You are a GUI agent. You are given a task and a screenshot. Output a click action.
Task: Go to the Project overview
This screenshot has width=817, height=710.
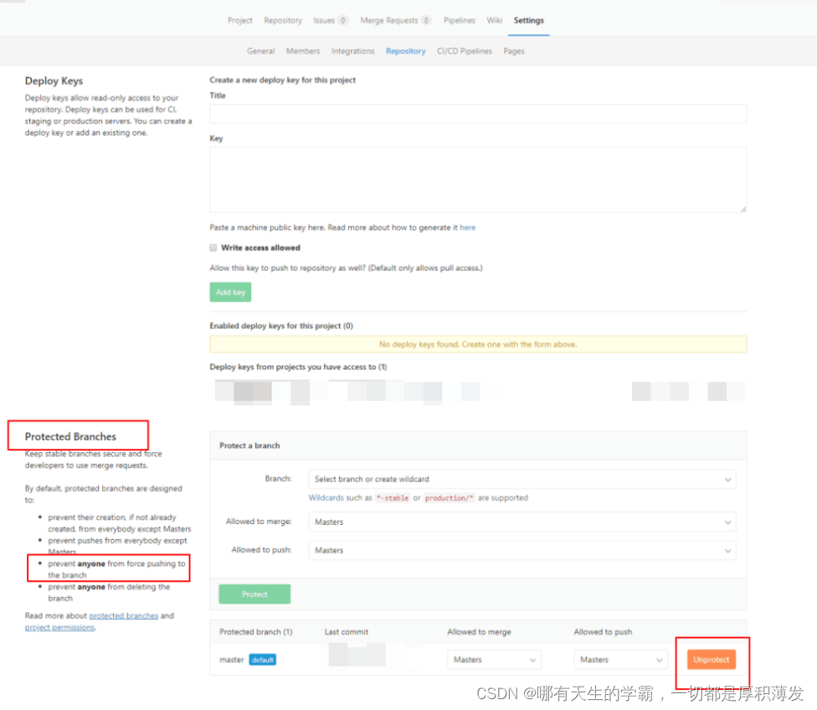(x=240, y=20)
